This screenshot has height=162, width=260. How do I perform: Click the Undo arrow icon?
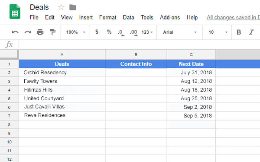point(15,32)
